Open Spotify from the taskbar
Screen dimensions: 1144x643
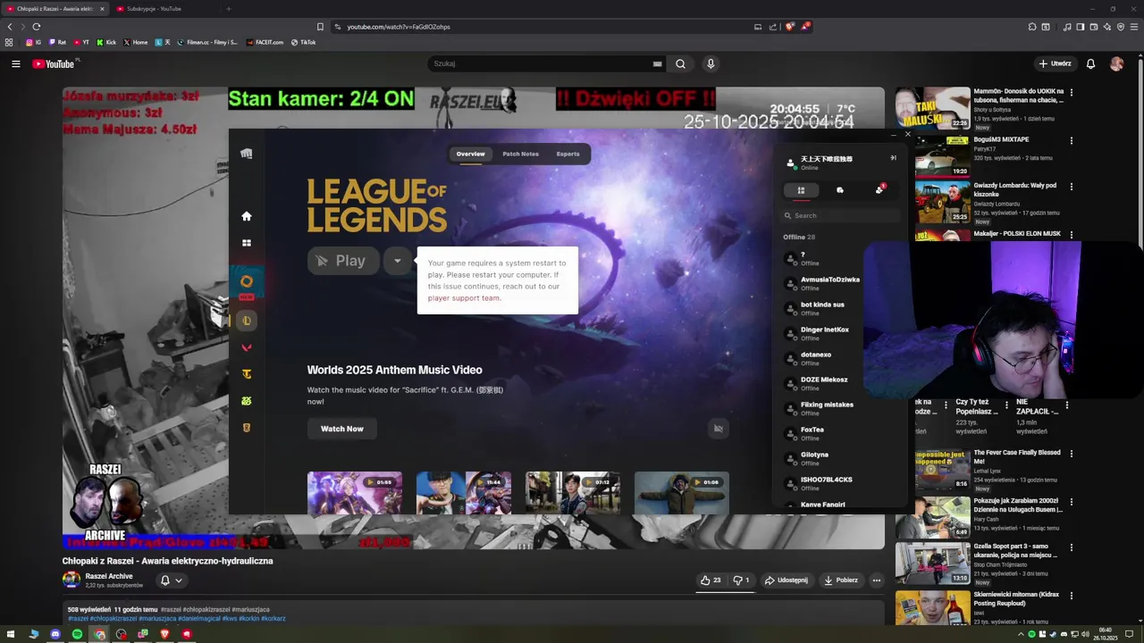click(x=77, y=634)
